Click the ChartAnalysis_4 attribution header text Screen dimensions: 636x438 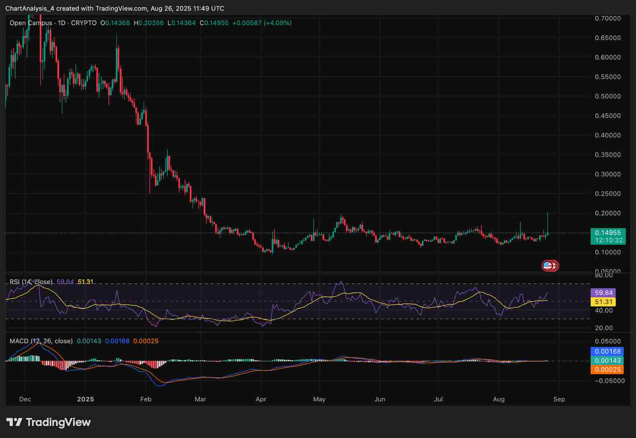[30, 8]
